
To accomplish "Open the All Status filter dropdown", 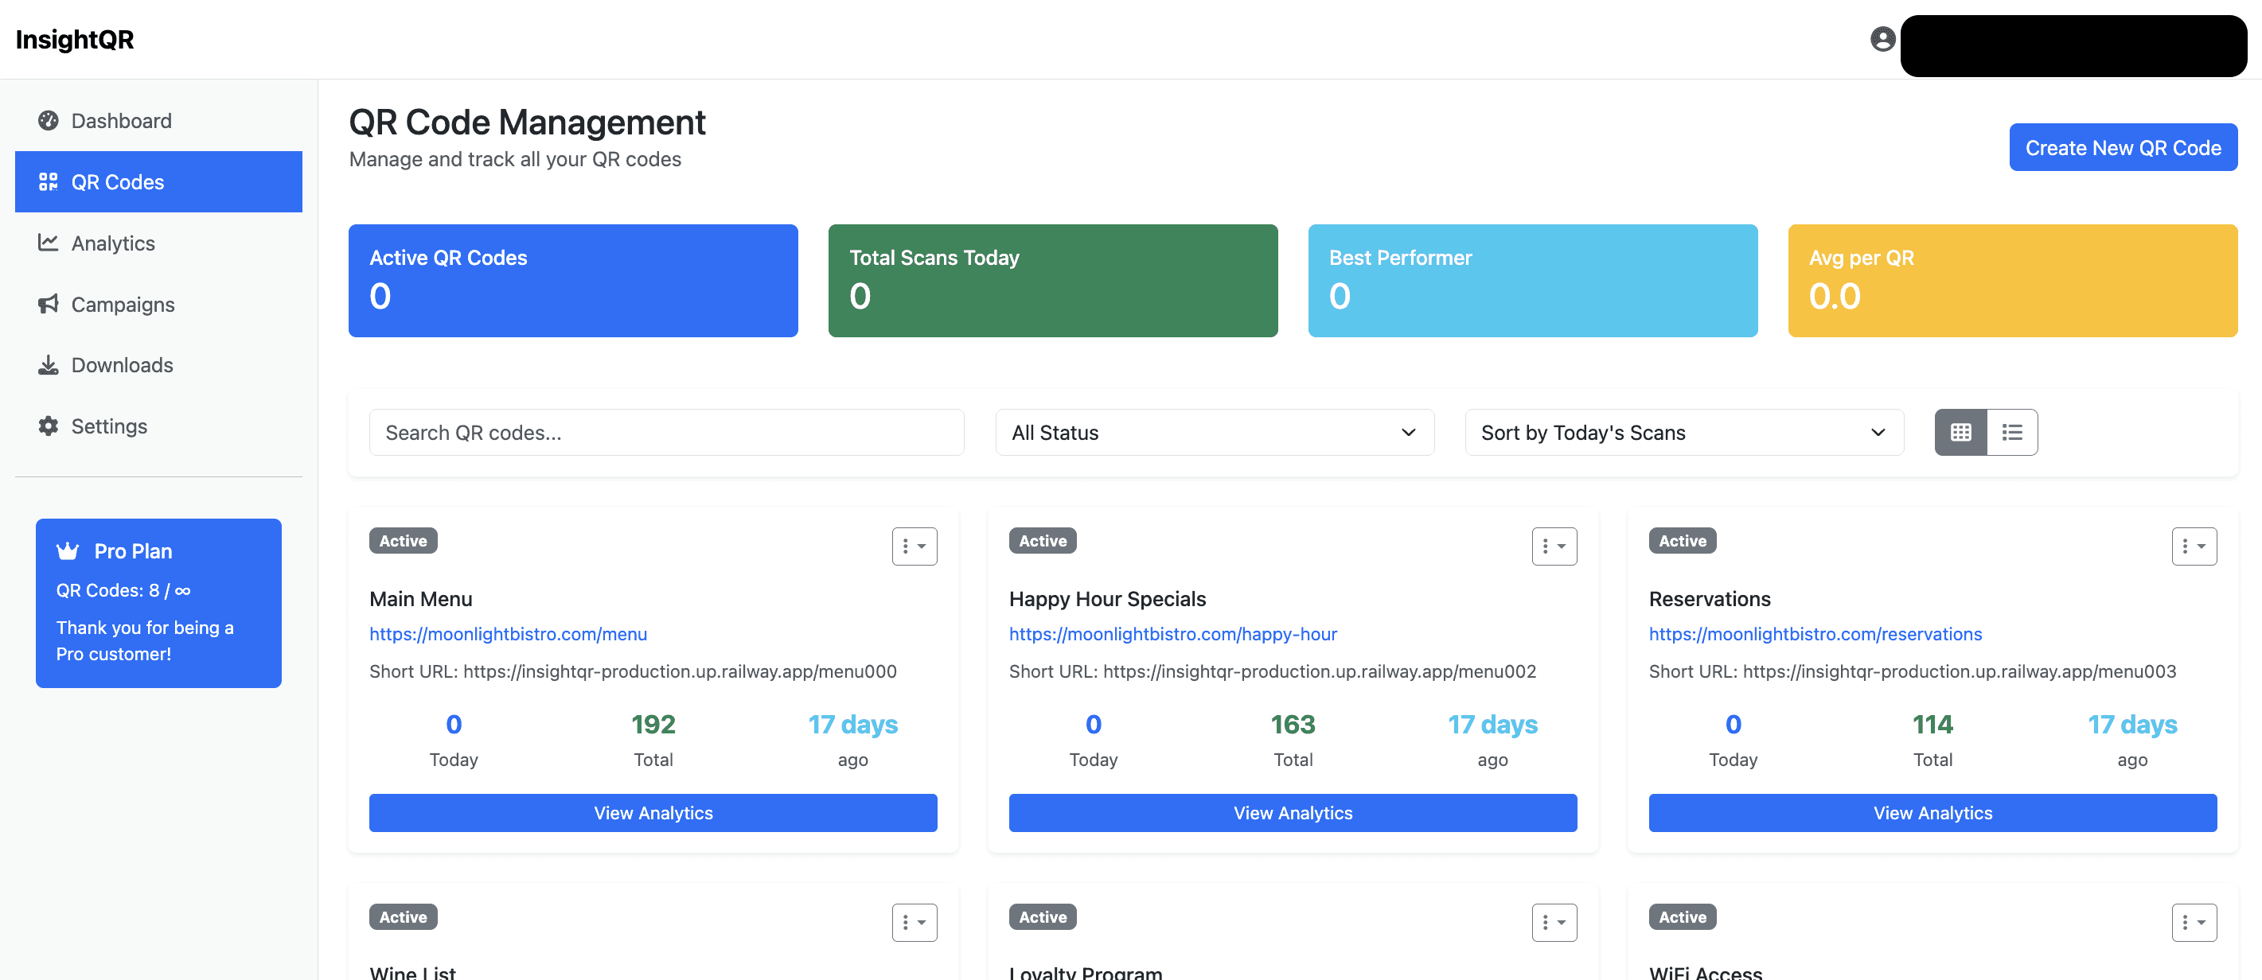I will [1214, 432].
